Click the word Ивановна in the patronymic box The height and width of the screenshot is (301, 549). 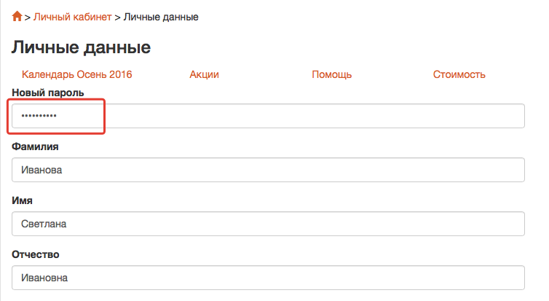pyautogui.click(x=44, y=278)
